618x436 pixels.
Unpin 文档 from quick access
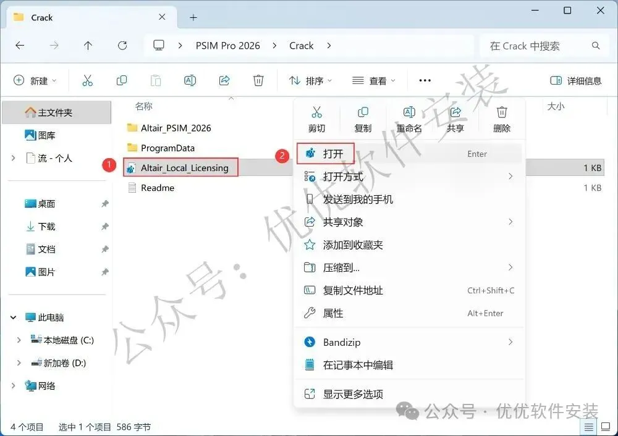(105, 249)
